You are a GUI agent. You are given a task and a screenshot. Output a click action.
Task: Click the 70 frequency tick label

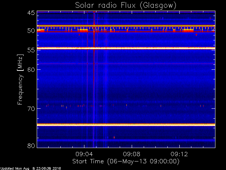pyautogui.click(x=31, y=109)
